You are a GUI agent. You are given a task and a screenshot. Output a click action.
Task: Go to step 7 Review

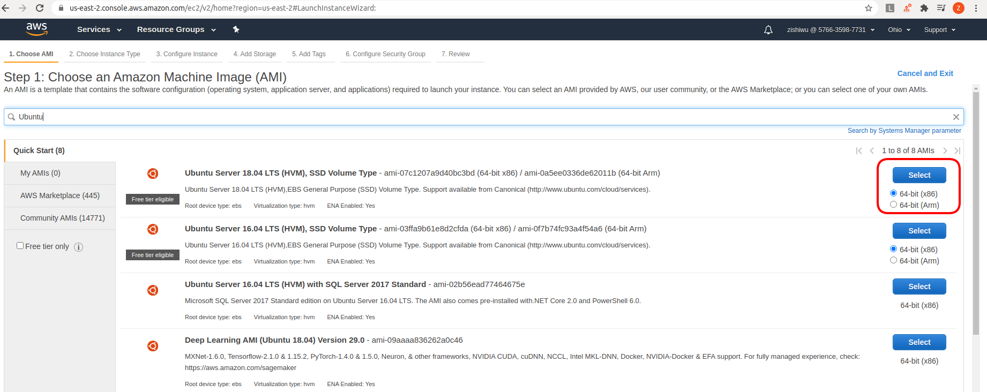pos(455,54)
